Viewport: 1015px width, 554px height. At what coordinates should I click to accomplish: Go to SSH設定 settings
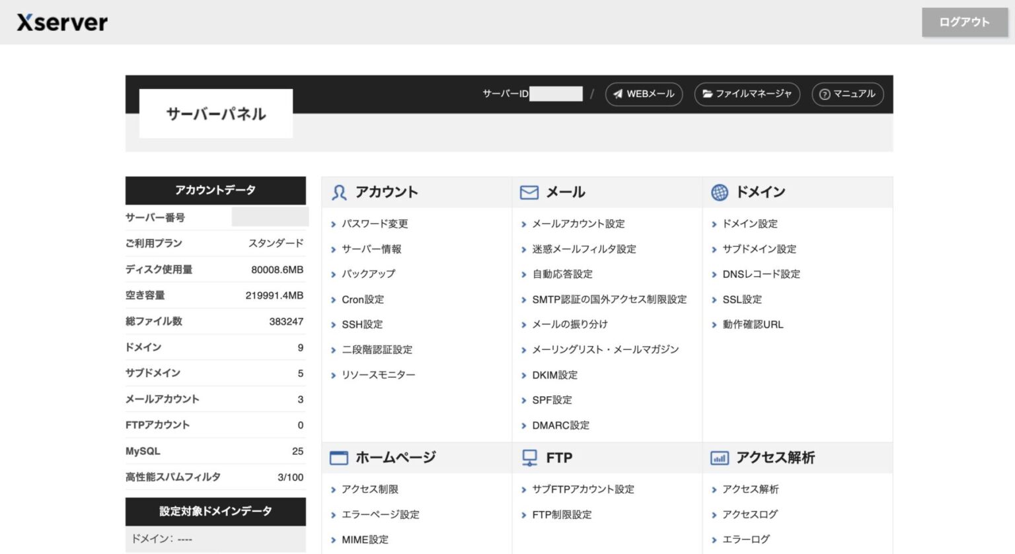pos(362,324)
